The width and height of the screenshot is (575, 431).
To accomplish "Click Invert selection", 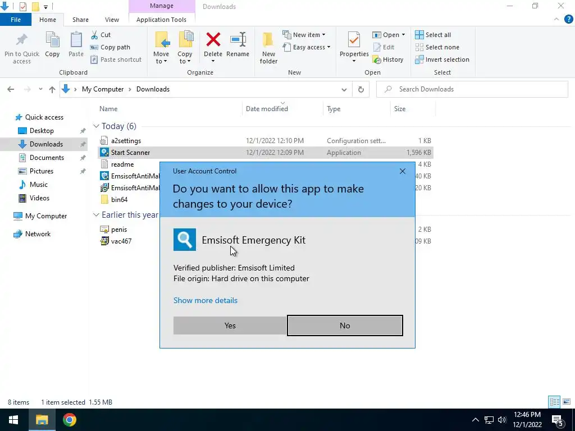I will [x=442, y=59].
